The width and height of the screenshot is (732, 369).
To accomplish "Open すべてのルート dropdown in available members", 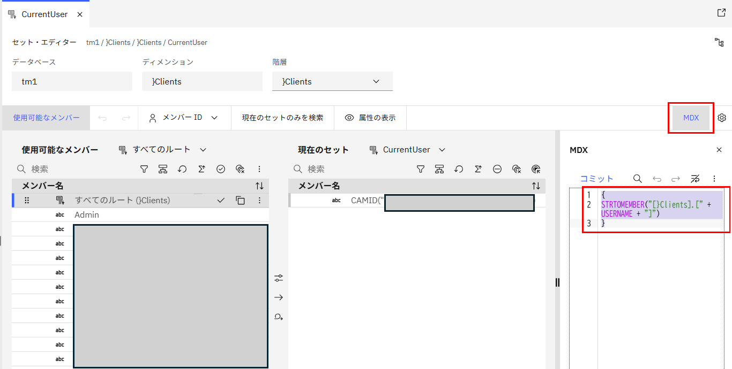I will coord(162,150).
